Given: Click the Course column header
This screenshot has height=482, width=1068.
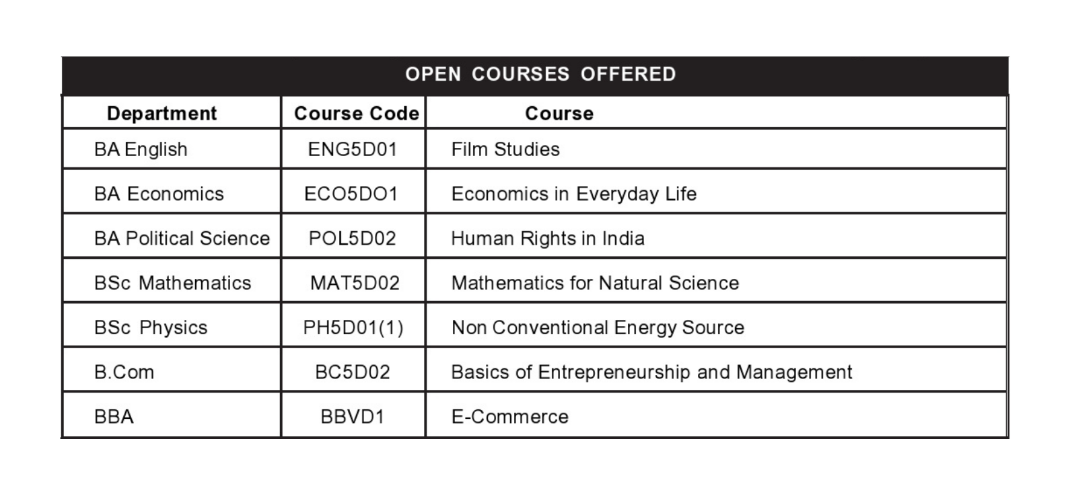Looking at the screenshot, I should pos(559,114).
